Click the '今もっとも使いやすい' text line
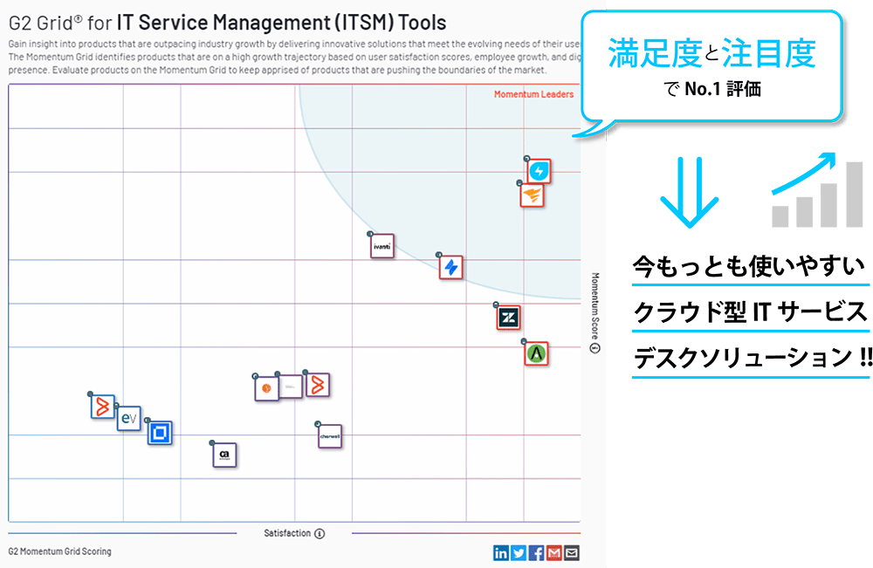873x568 pixels. pyautogui.click(x=749, y=266)
